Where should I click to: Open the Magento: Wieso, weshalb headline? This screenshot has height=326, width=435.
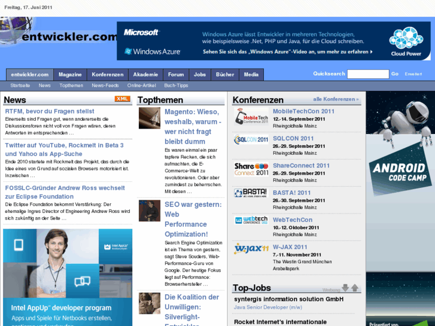click(x=193, y=127)
